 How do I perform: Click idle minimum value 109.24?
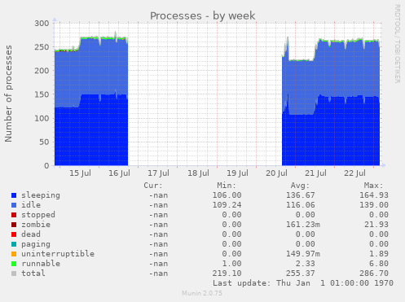pyautogui.click(x=227, y=205)
